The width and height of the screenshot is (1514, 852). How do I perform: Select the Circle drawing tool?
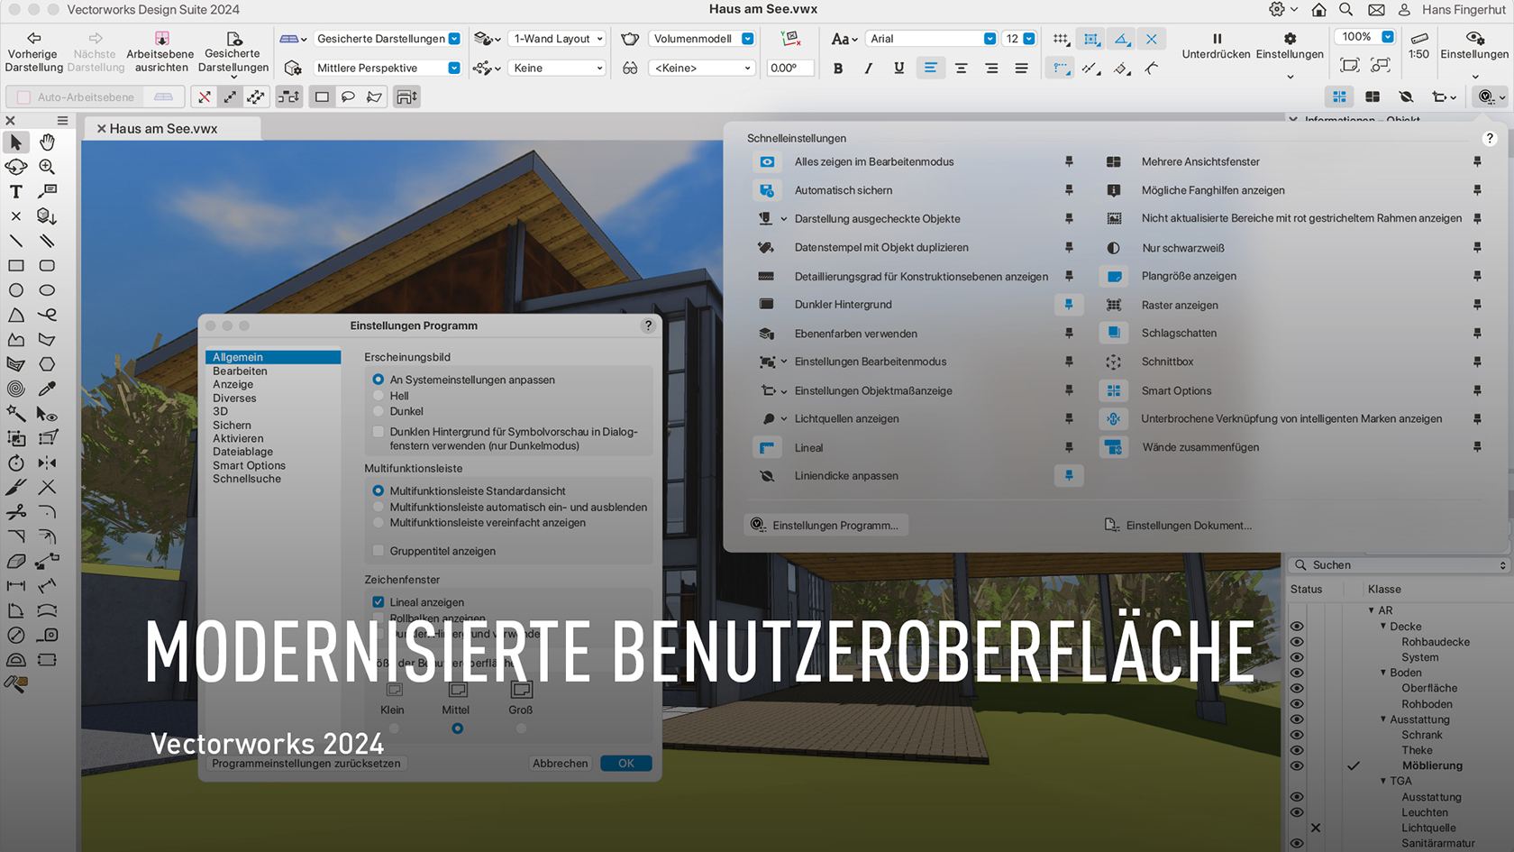(x=16, y=290)
